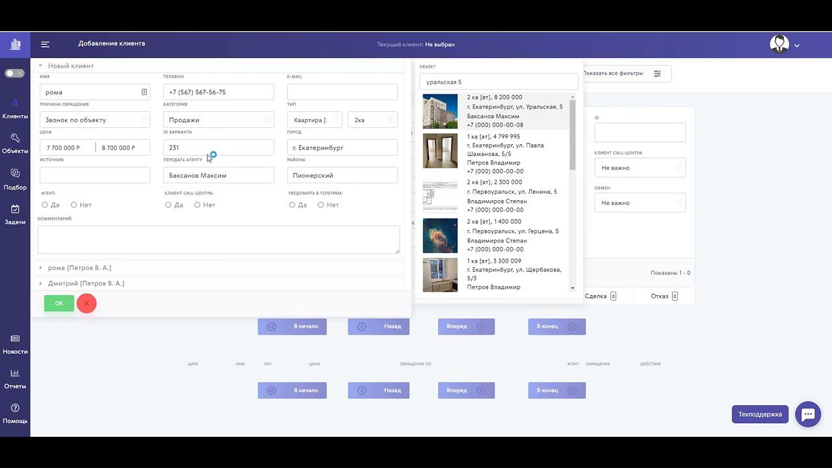Image resolution: width=832 pixels, height=468 pixels.
Task: Select the ул. Щербакова object thumbnail
Action: (x=440, y=275)
